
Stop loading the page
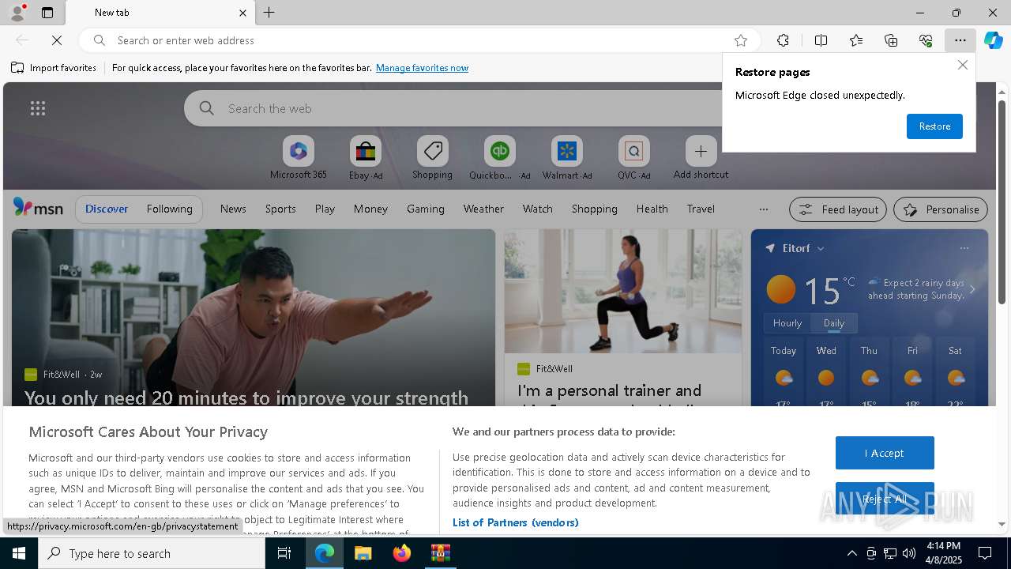click(x=57, y=40)
